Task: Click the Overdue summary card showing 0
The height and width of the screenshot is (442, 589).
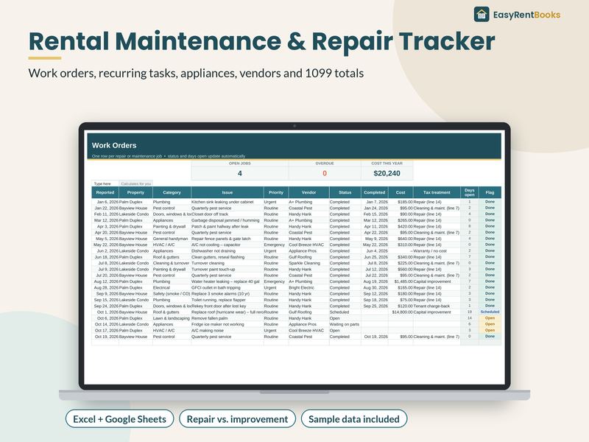Action: tap(325, 170)
